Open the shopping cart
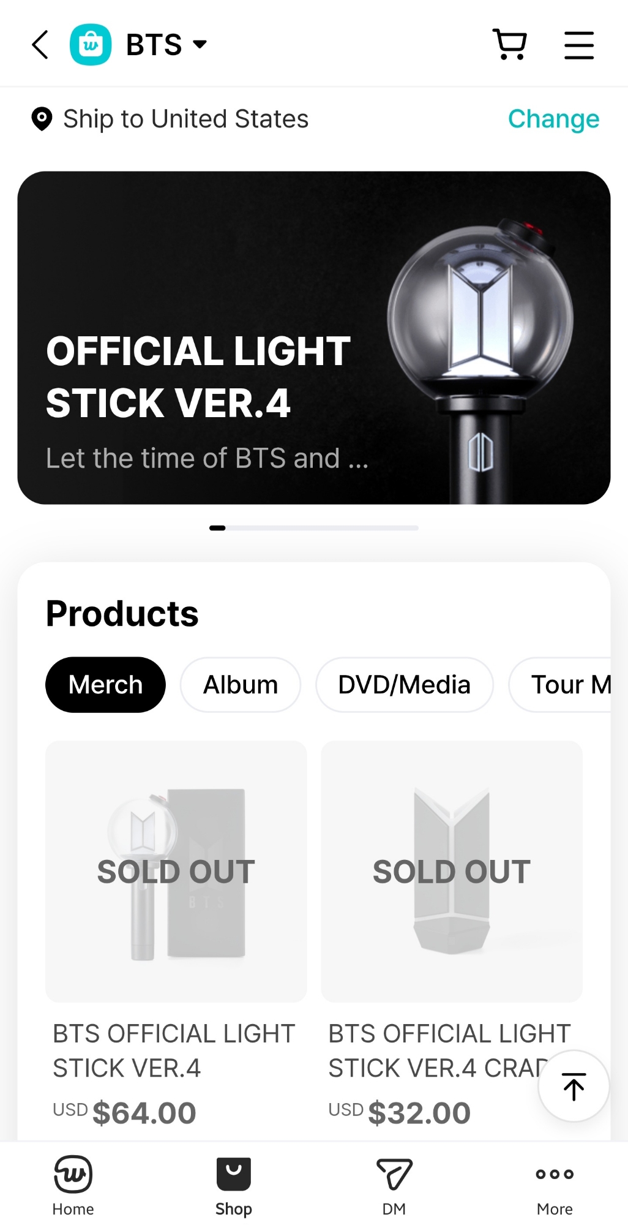This screenshot has width=628, height=1225. coord(509,45)
